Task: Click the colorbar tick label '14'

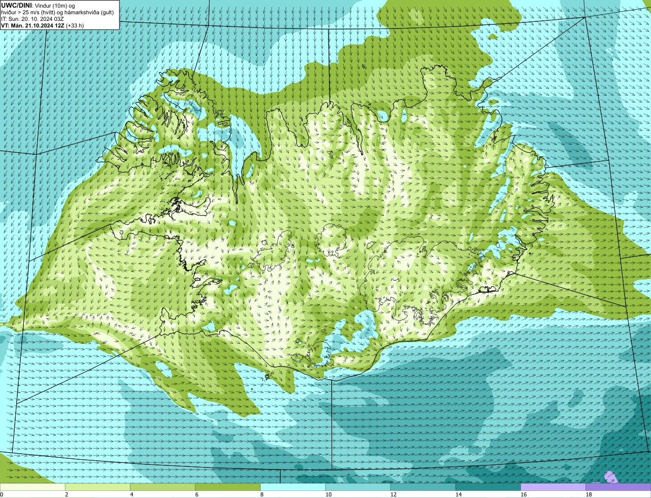Action: 459,494
